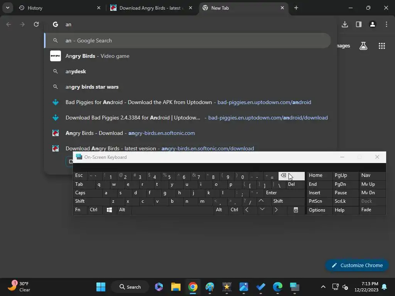Open the taskbar Search box

pyautogui.click(x=130, y=287)
